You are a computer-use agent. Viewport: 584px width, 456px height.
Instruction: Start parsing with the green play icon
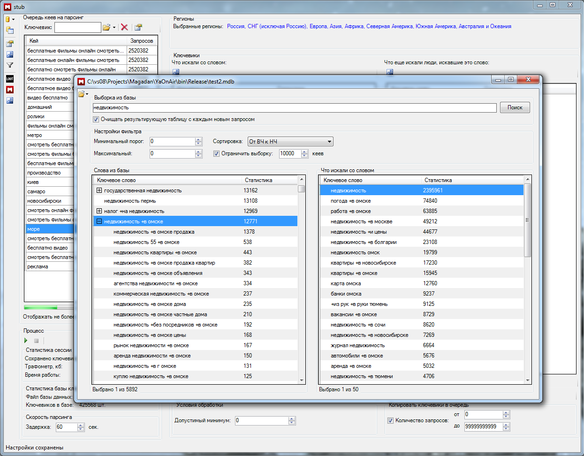[26, 341]
